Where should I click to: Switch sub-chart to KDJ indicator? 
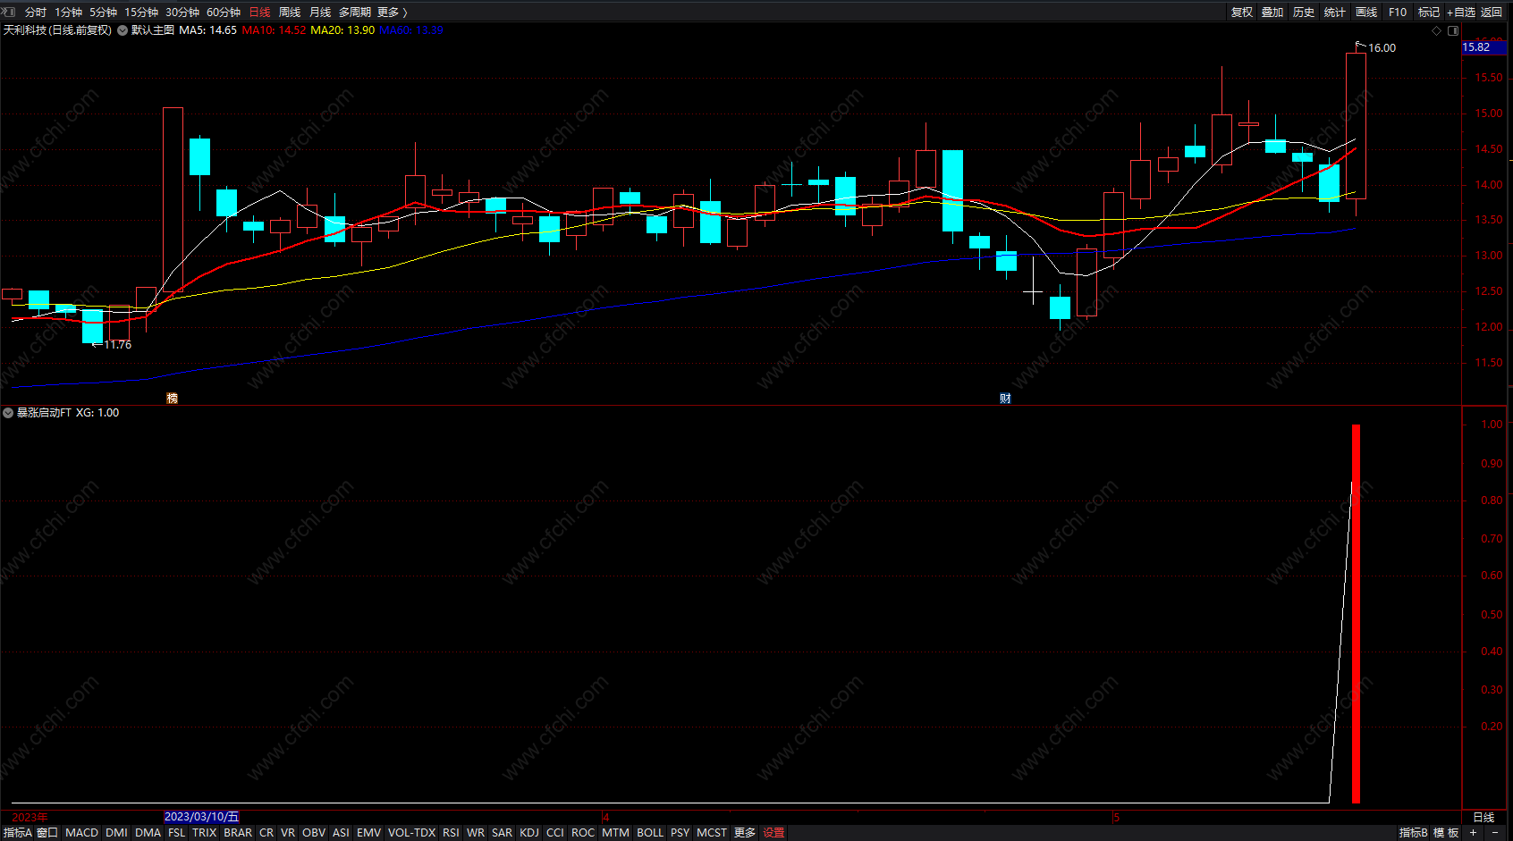click(x=529, y=833)
